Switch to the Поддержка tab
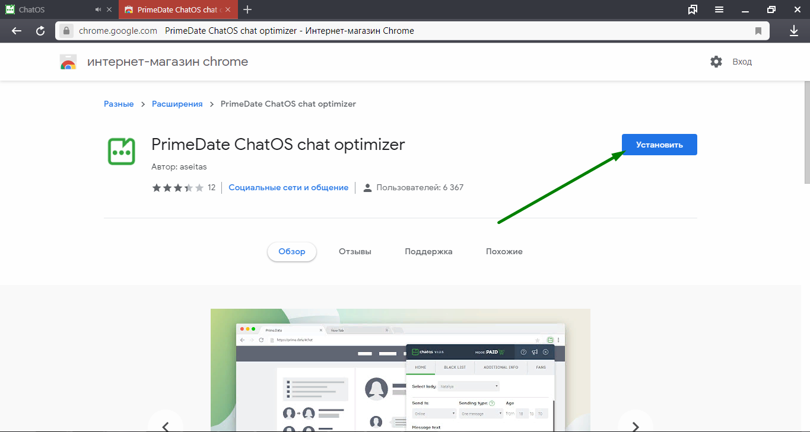The image size is (810, 432). pos(428,252)
